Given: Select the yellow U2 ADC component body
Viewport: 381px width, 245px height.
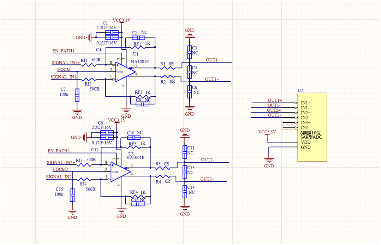Looking at the screenshot, I should 312,127.
